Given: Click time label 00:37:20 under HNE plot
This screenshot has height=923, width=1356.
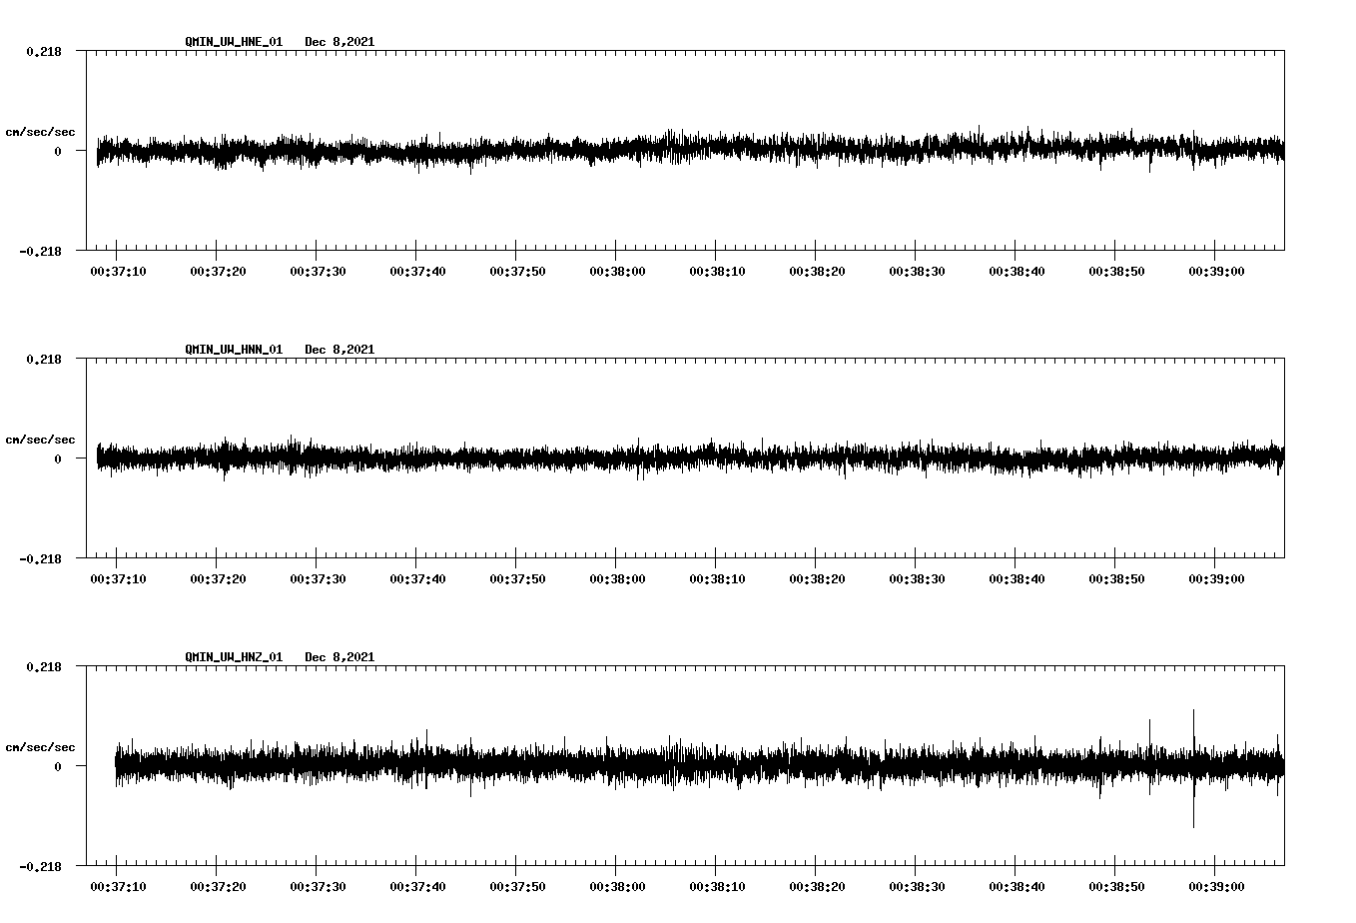Looking at the screenshot, I should click(218, 272).
